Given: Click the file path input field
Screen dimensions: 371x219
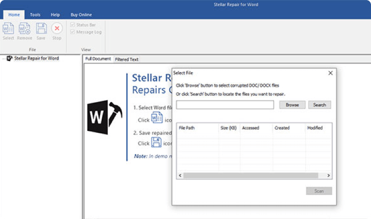Looking at the screenshot, I should [x=225, y=105].
